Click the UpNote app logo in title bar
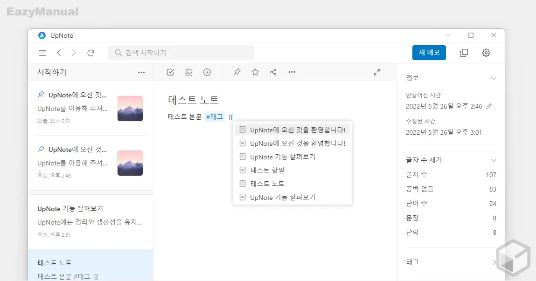The width and height of the screenshot is (536, 281). point(42,35)
